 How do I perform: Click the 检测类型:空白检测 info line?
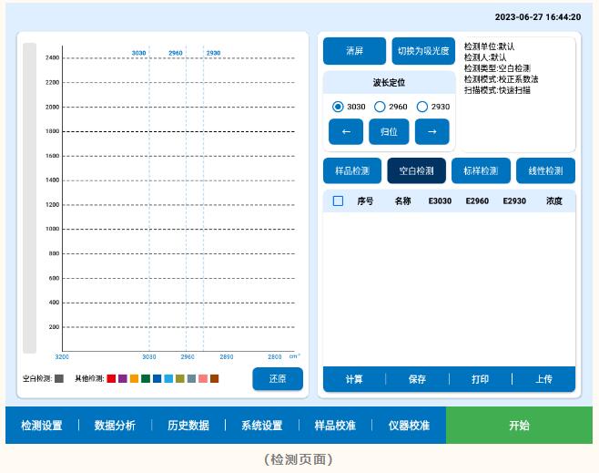click(497, 68)
